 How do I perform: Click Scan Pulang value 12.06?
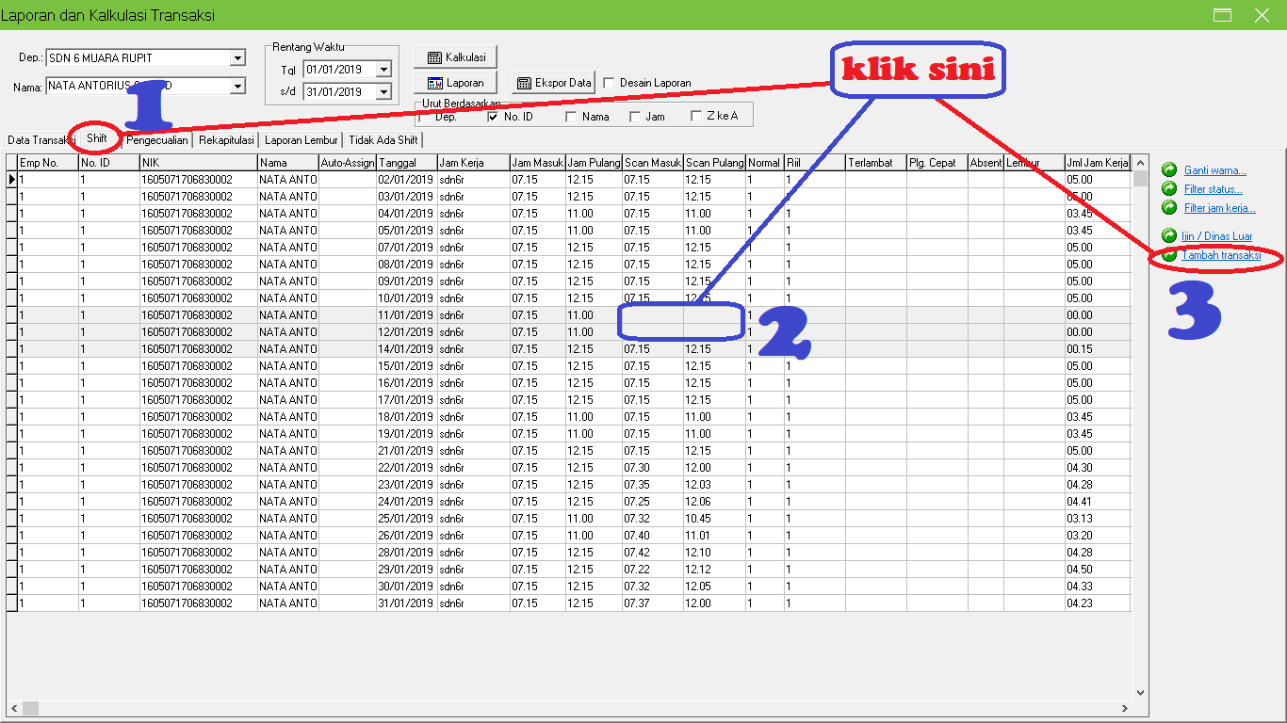click(x=714, y=502)
